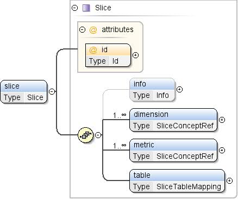
Task: Expand the id attribute details
Action: pyautogui.click(x=136, y=55)
